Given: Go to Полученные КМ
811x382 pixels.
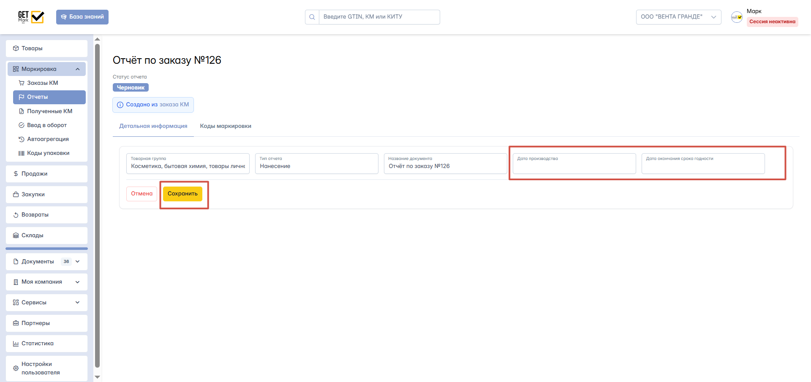Looking at the screenshot, I should point(49,111).
